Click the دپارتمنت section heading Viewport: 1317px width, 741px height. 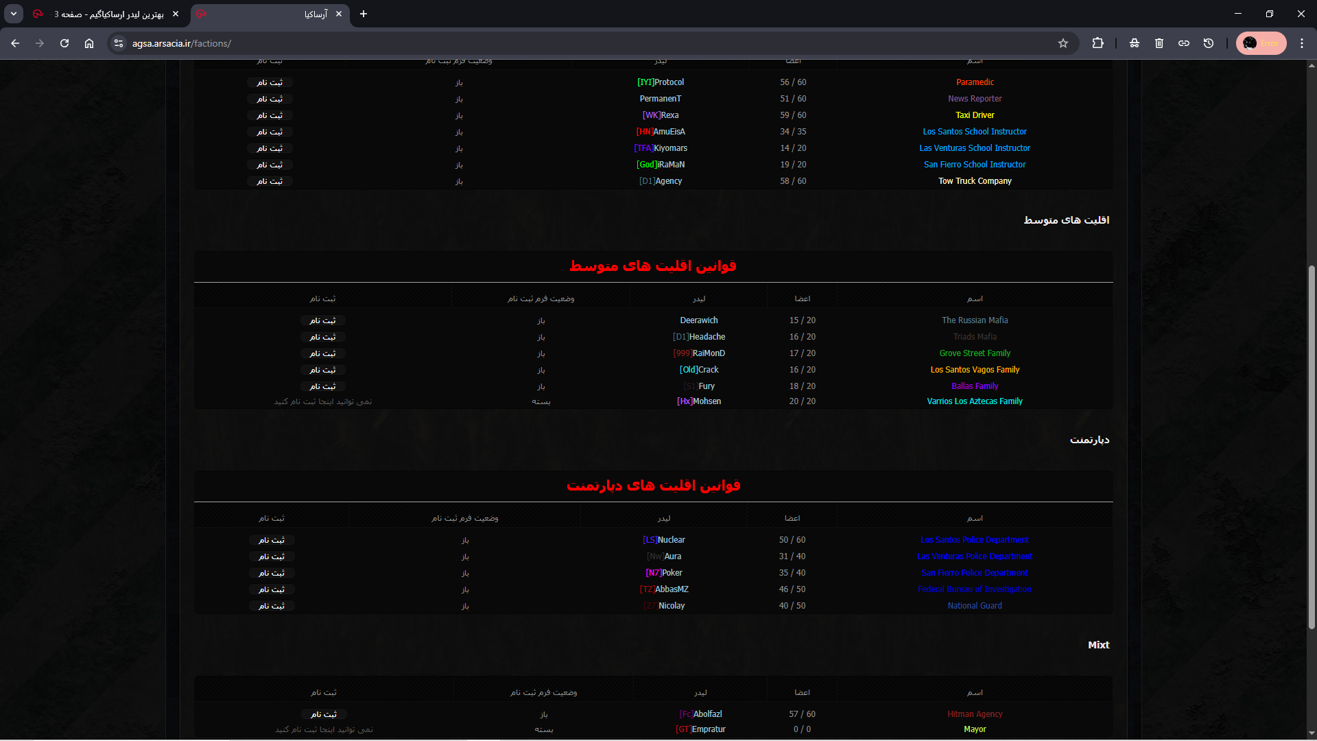point(1089,440)
